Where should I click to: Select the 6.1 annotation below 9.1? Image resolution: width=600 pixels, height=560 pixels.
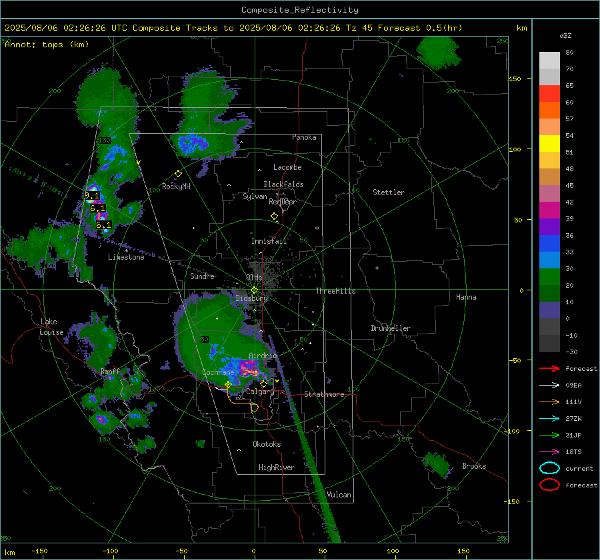(x=97, y=208)
